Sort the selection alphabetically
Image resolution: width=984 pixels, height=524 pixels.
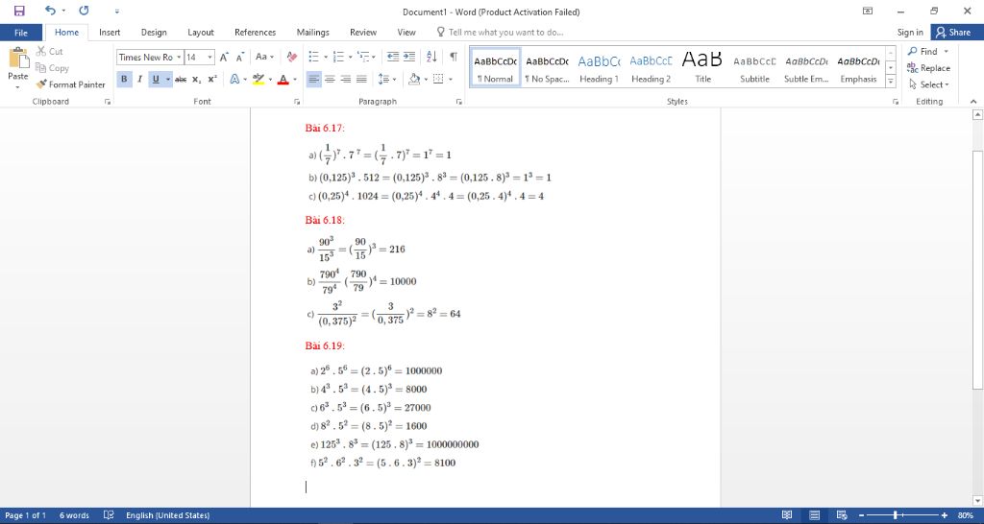point(431,57)
